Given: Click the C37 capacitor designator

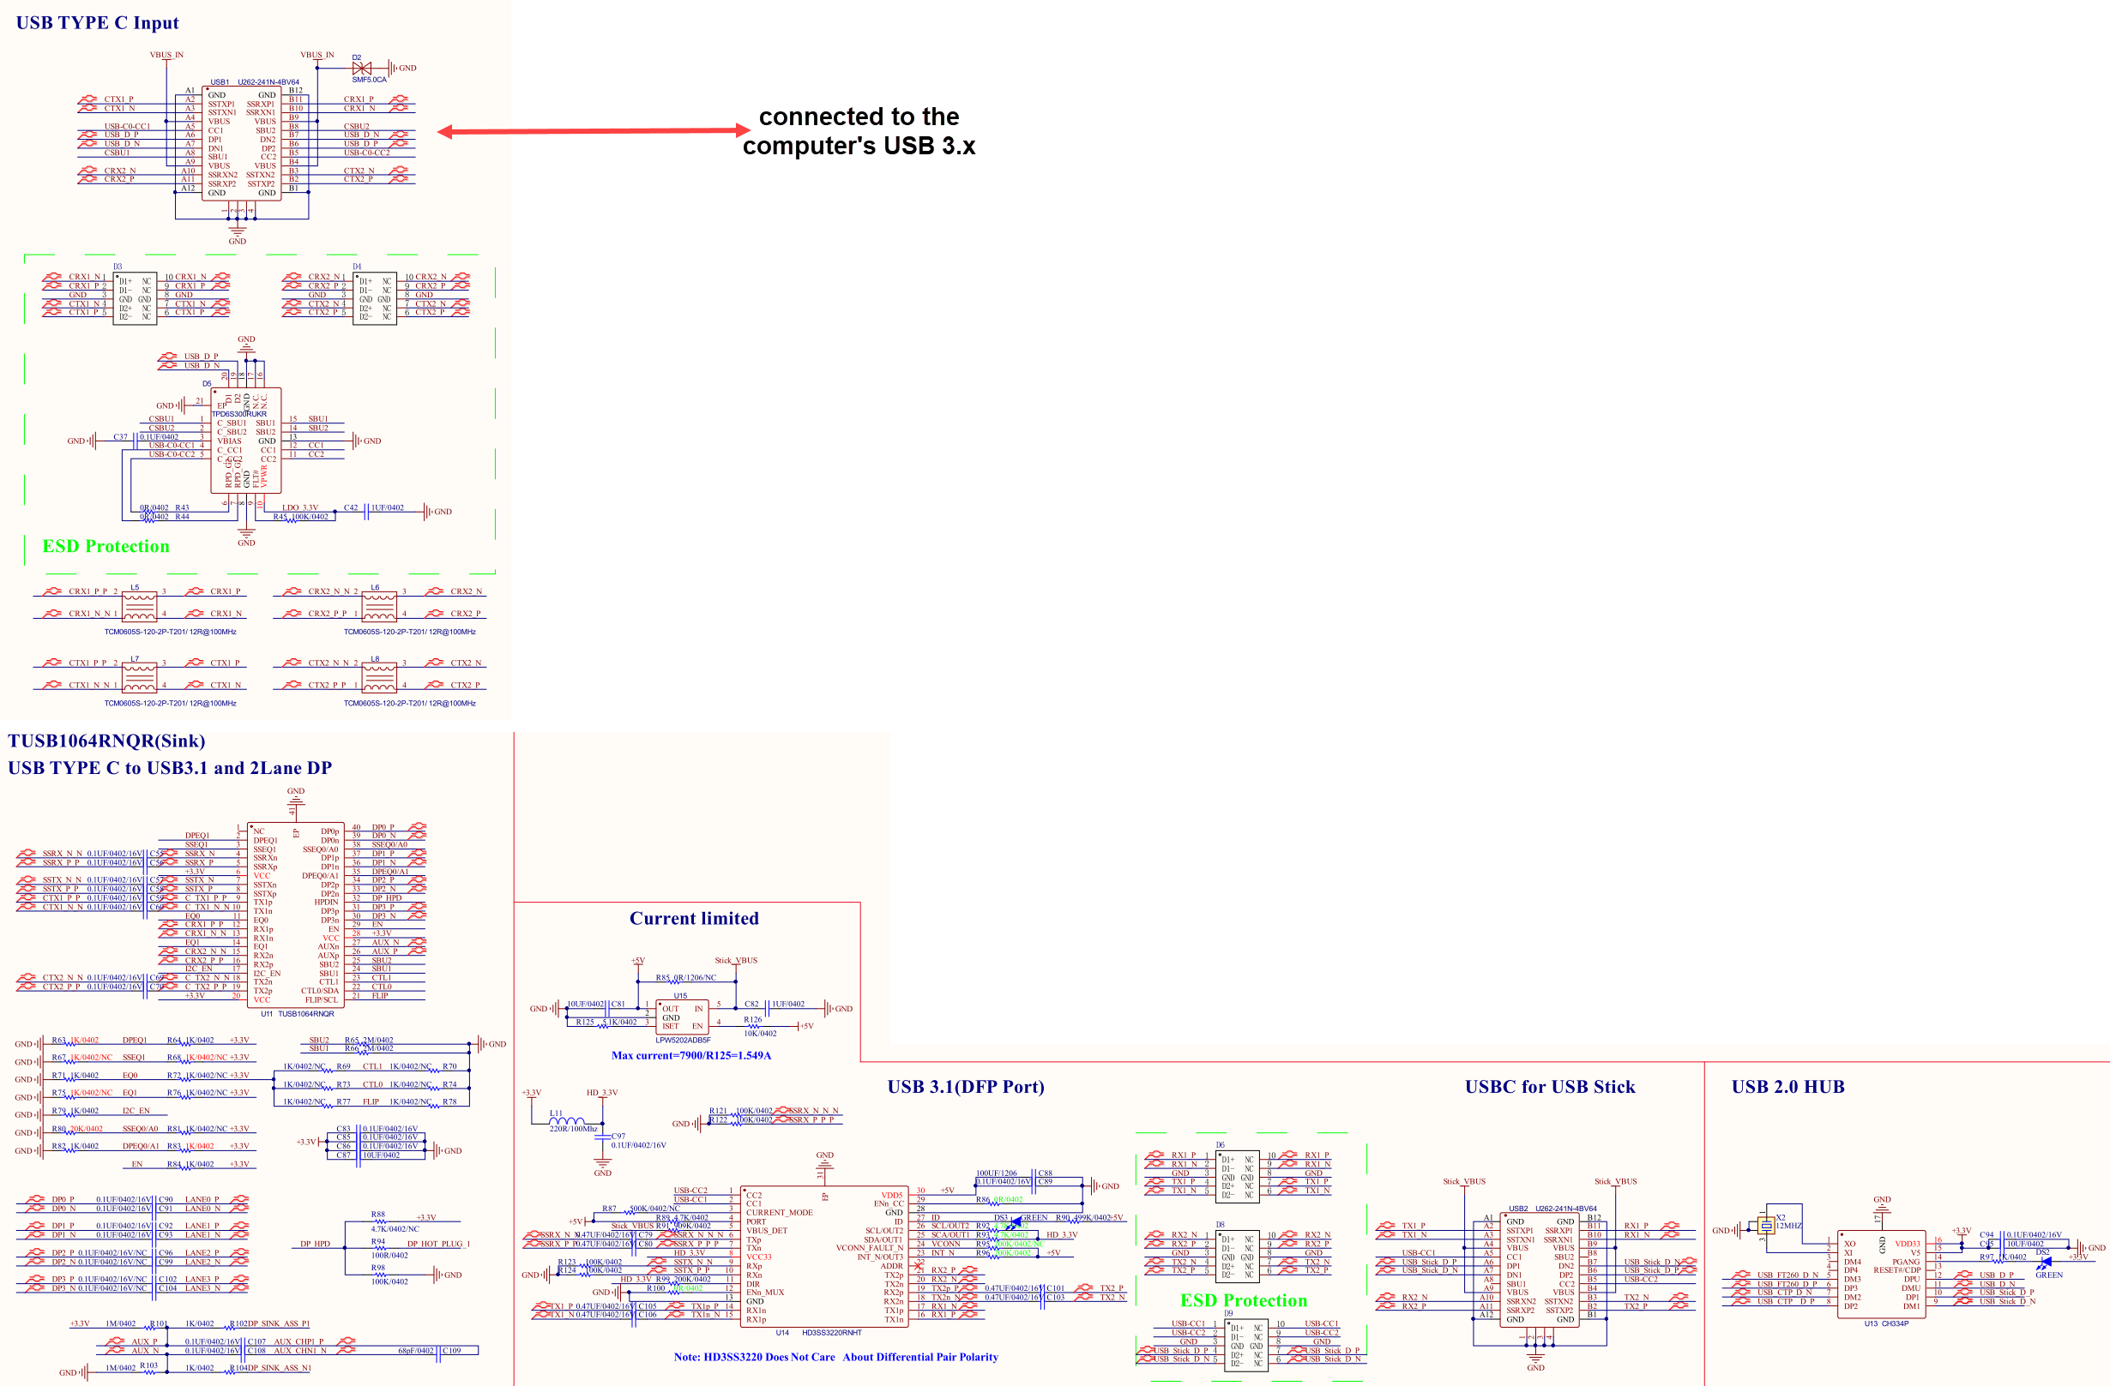Looking at the screenshot, I should coord(121,438).
